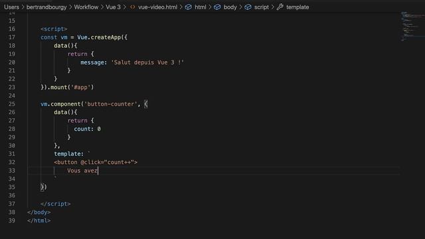Click the mount('#app') call
The image size is (425, 239).
pyautogui.click(x=72, y=87)
